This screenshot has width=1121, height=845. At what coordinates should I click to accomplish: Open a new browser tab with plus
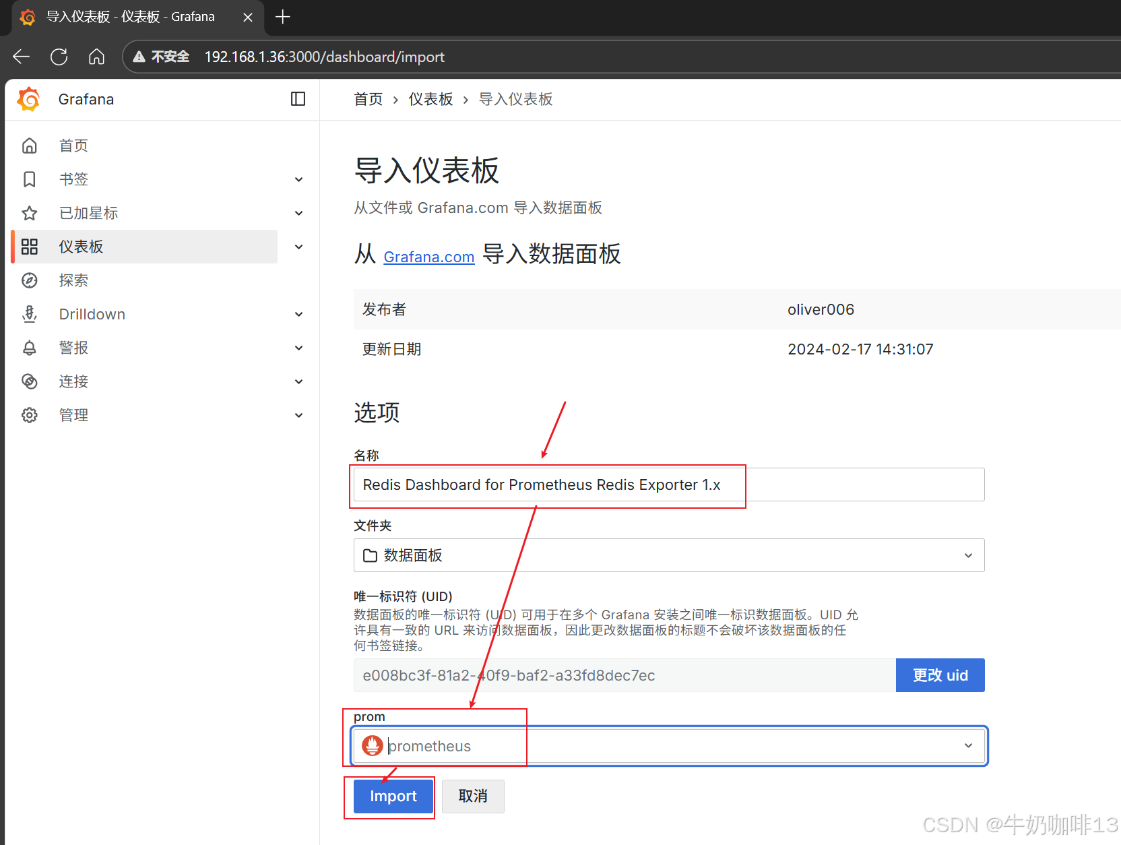point(283,17)
